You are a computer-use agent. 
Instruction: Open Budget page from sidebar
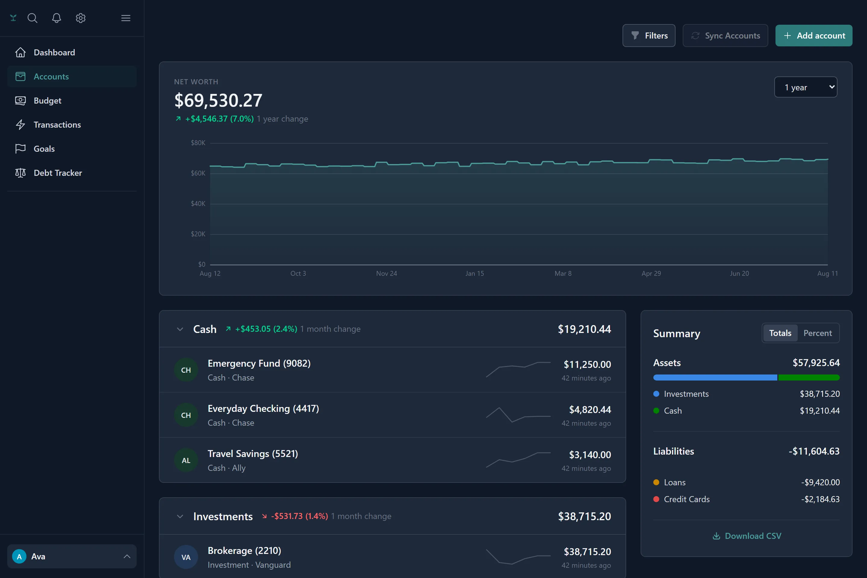coord(72,101)
